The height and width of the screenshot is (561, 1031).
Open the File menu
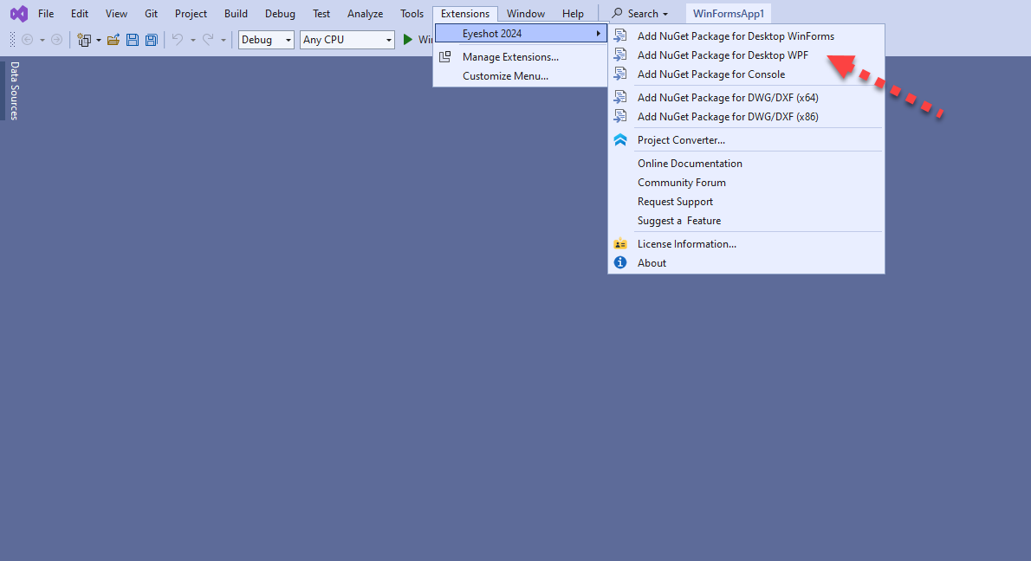[46, 13]
